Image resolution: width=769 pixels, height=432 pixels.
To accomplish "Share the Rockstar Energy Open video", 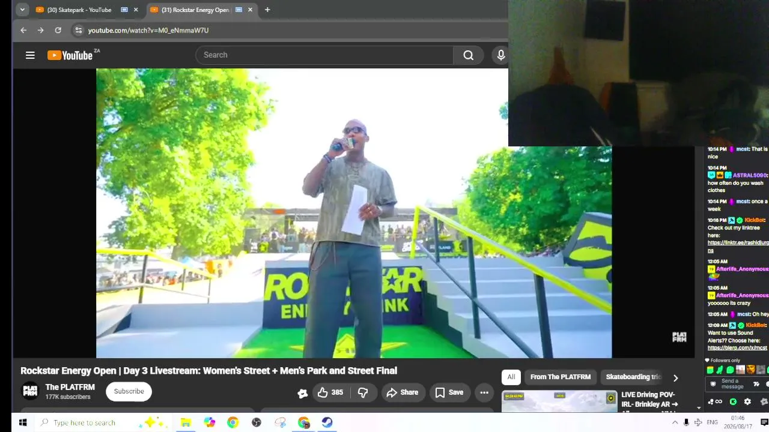I will pyautogui.click(x=403, y=392).
